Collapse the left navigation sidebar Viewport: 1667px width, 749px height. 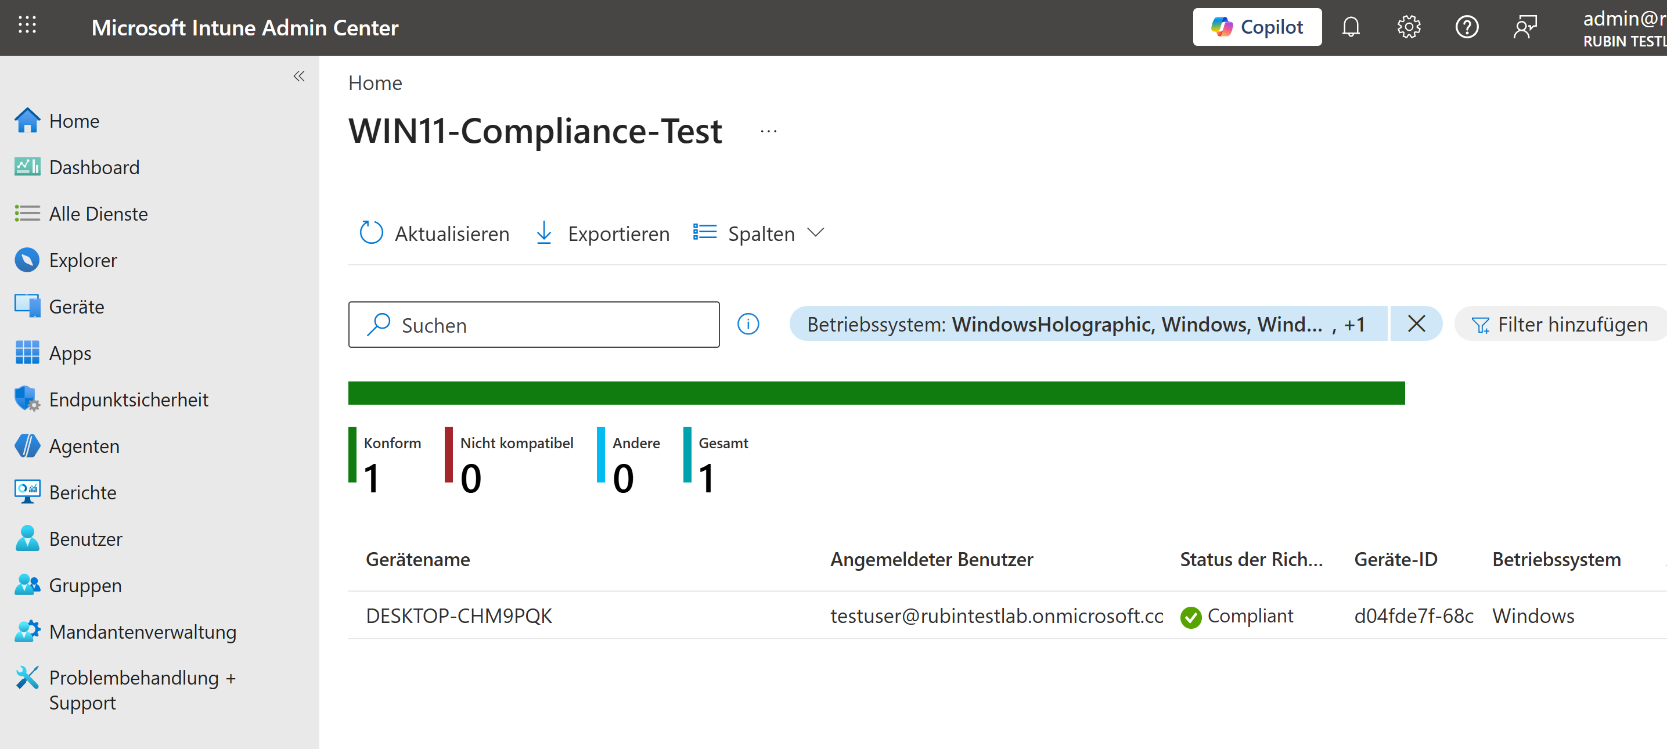pos(298,77)
